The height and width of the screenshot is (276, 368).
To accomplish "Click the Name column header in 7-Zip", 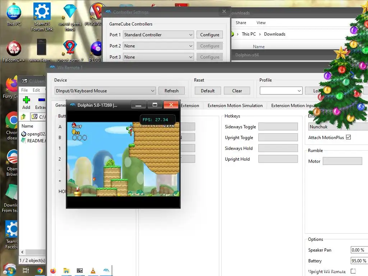I will [x=27, y=126].
